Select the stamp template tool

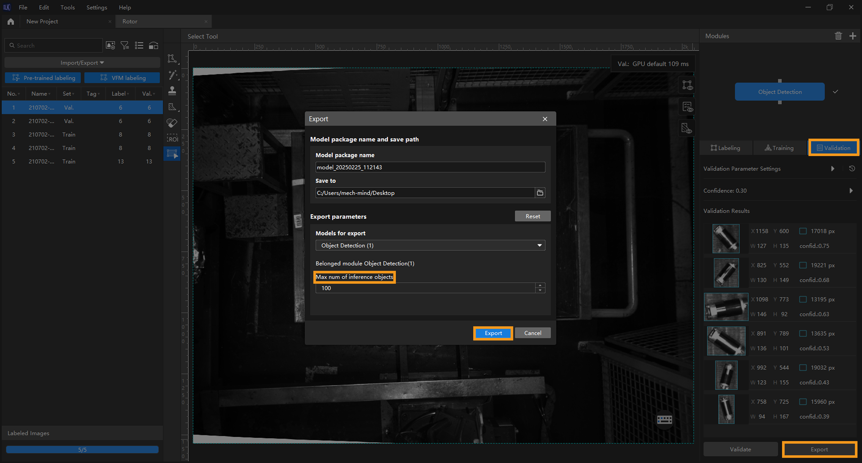(172, 91)
